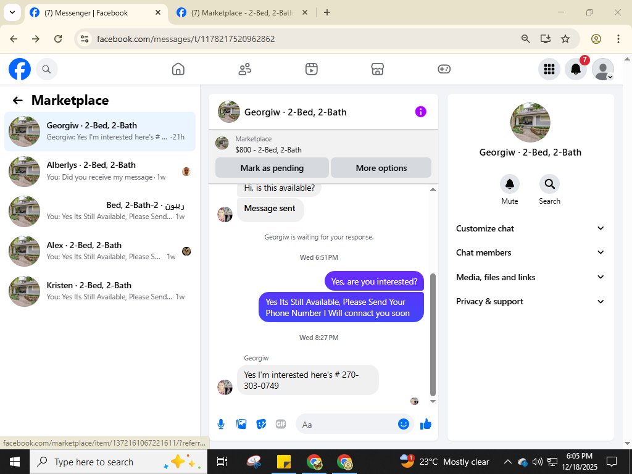Choose a sticker icon
Screen dimensions: 632x474
pos(261,424)
